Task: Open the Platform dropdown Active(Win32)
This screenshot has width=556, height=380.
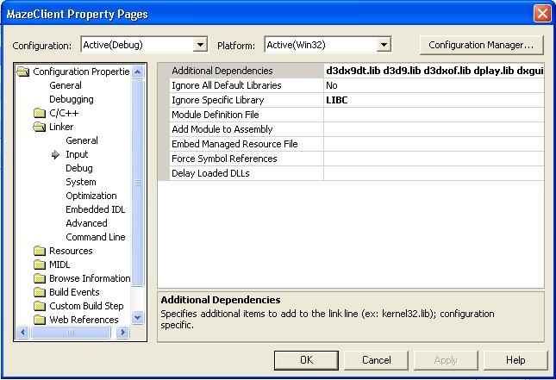Action: point(384,45)
